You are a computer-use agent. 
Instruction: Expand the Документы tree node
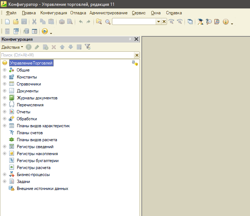point(5,91)
